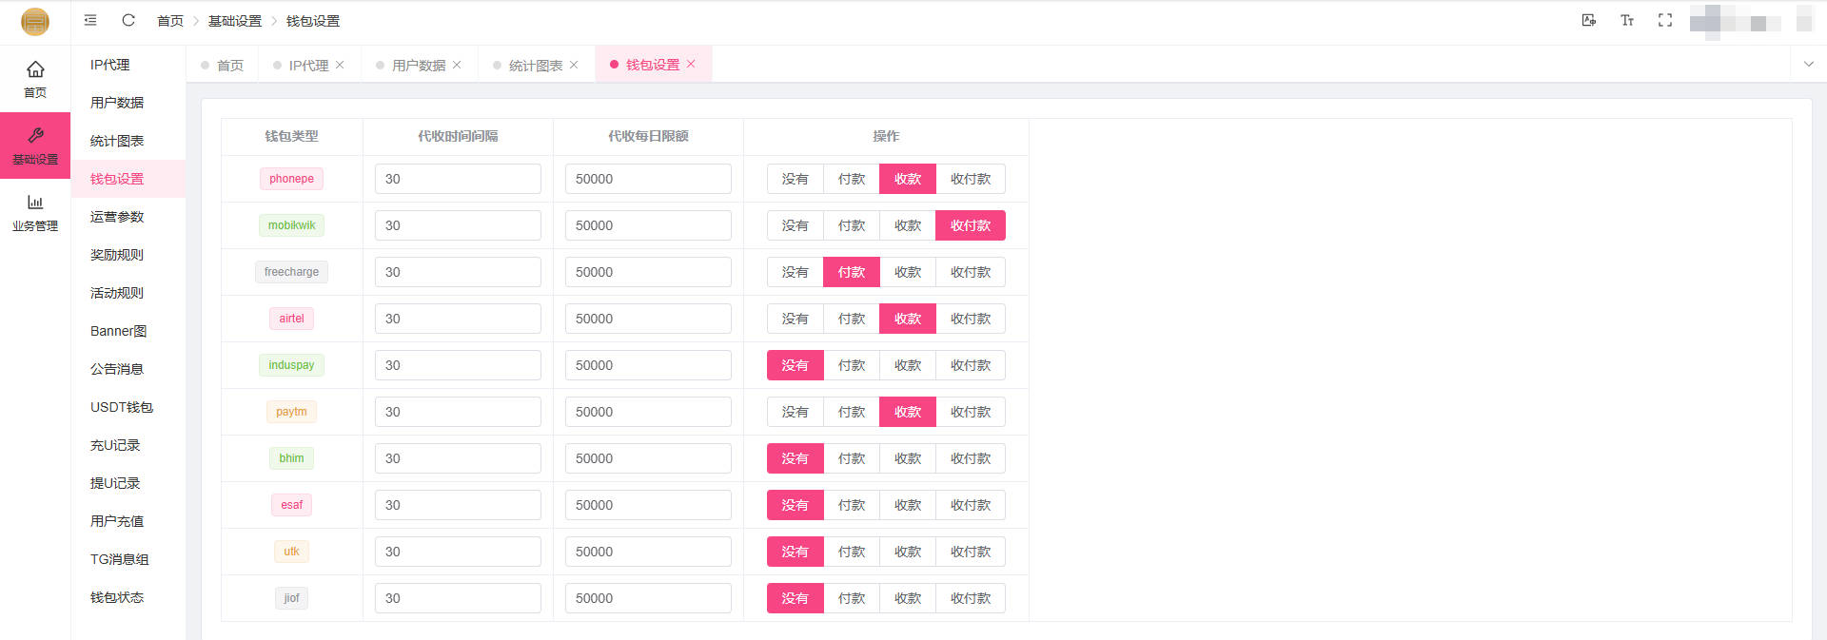Open the font size settings icon
This screenshot has height=640, width=1827.
[x=1626, y=20]
